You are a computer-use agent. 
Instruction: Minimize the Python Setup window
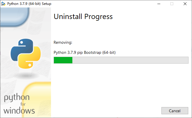click(159, 4)
